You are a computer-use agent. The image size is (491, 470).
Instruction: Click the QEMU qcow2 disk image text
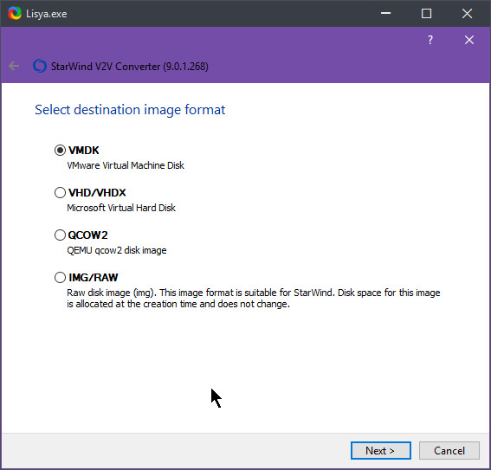[x=117, y=250]
